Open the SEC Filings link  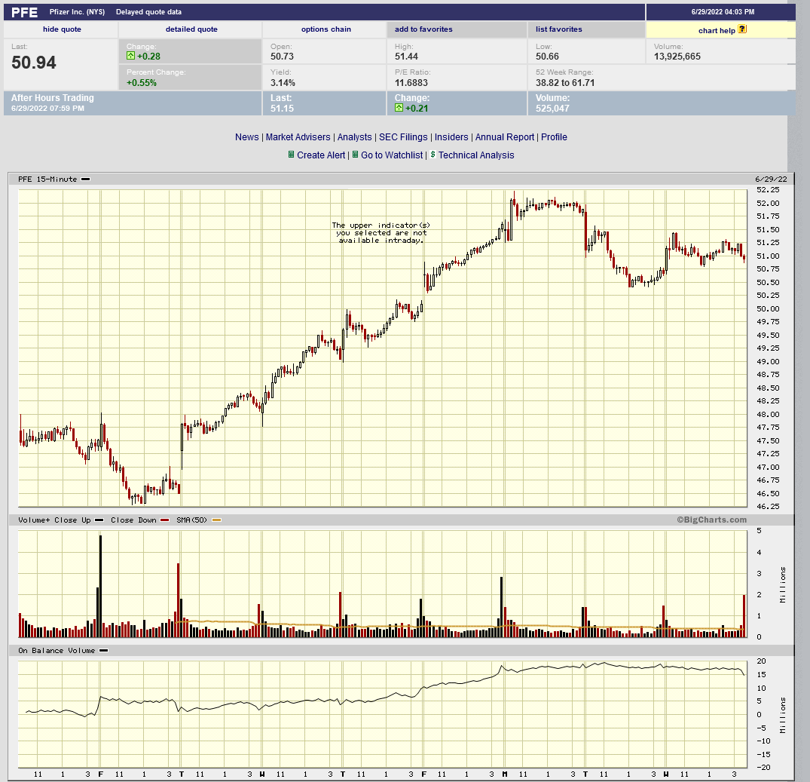403,137
